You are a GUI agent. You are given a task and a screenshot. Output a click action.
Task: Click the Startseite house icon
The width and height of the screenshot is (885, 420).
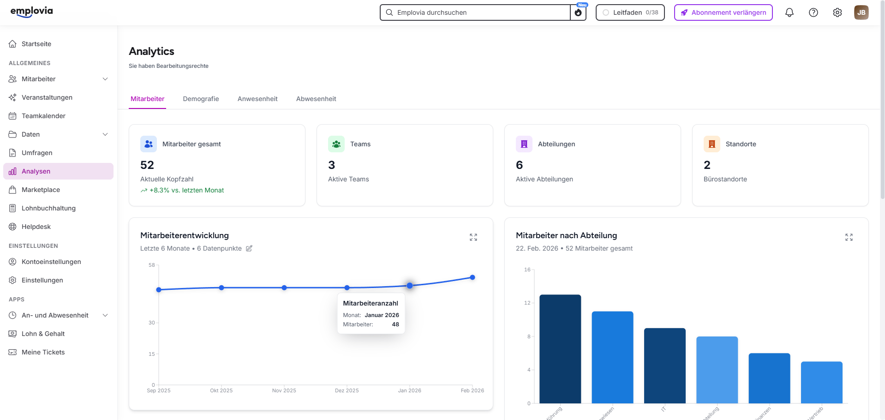(x=12, y=44)
